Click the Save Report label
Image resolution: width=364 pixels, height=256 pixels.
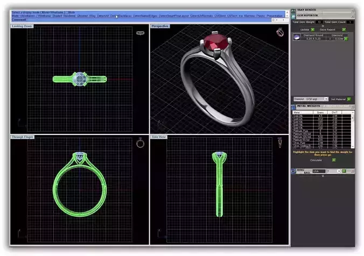coord(327,30)
